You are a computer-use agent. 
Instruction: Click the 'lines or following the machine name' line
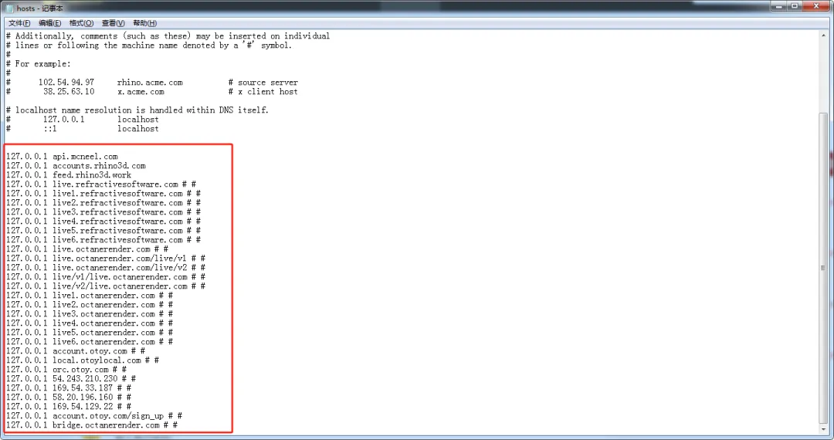(149, 46)
